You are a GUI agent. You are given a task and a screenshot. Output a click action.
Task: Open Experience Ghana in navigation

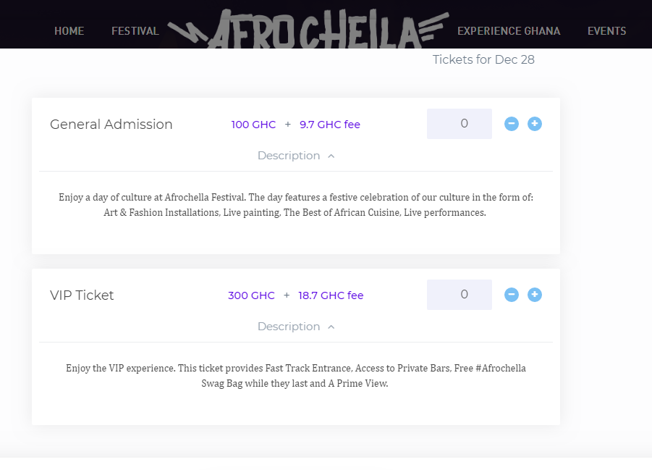coord(509,31)
